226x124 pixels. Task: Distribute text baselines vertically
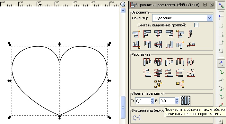click(x=191, y=73)
